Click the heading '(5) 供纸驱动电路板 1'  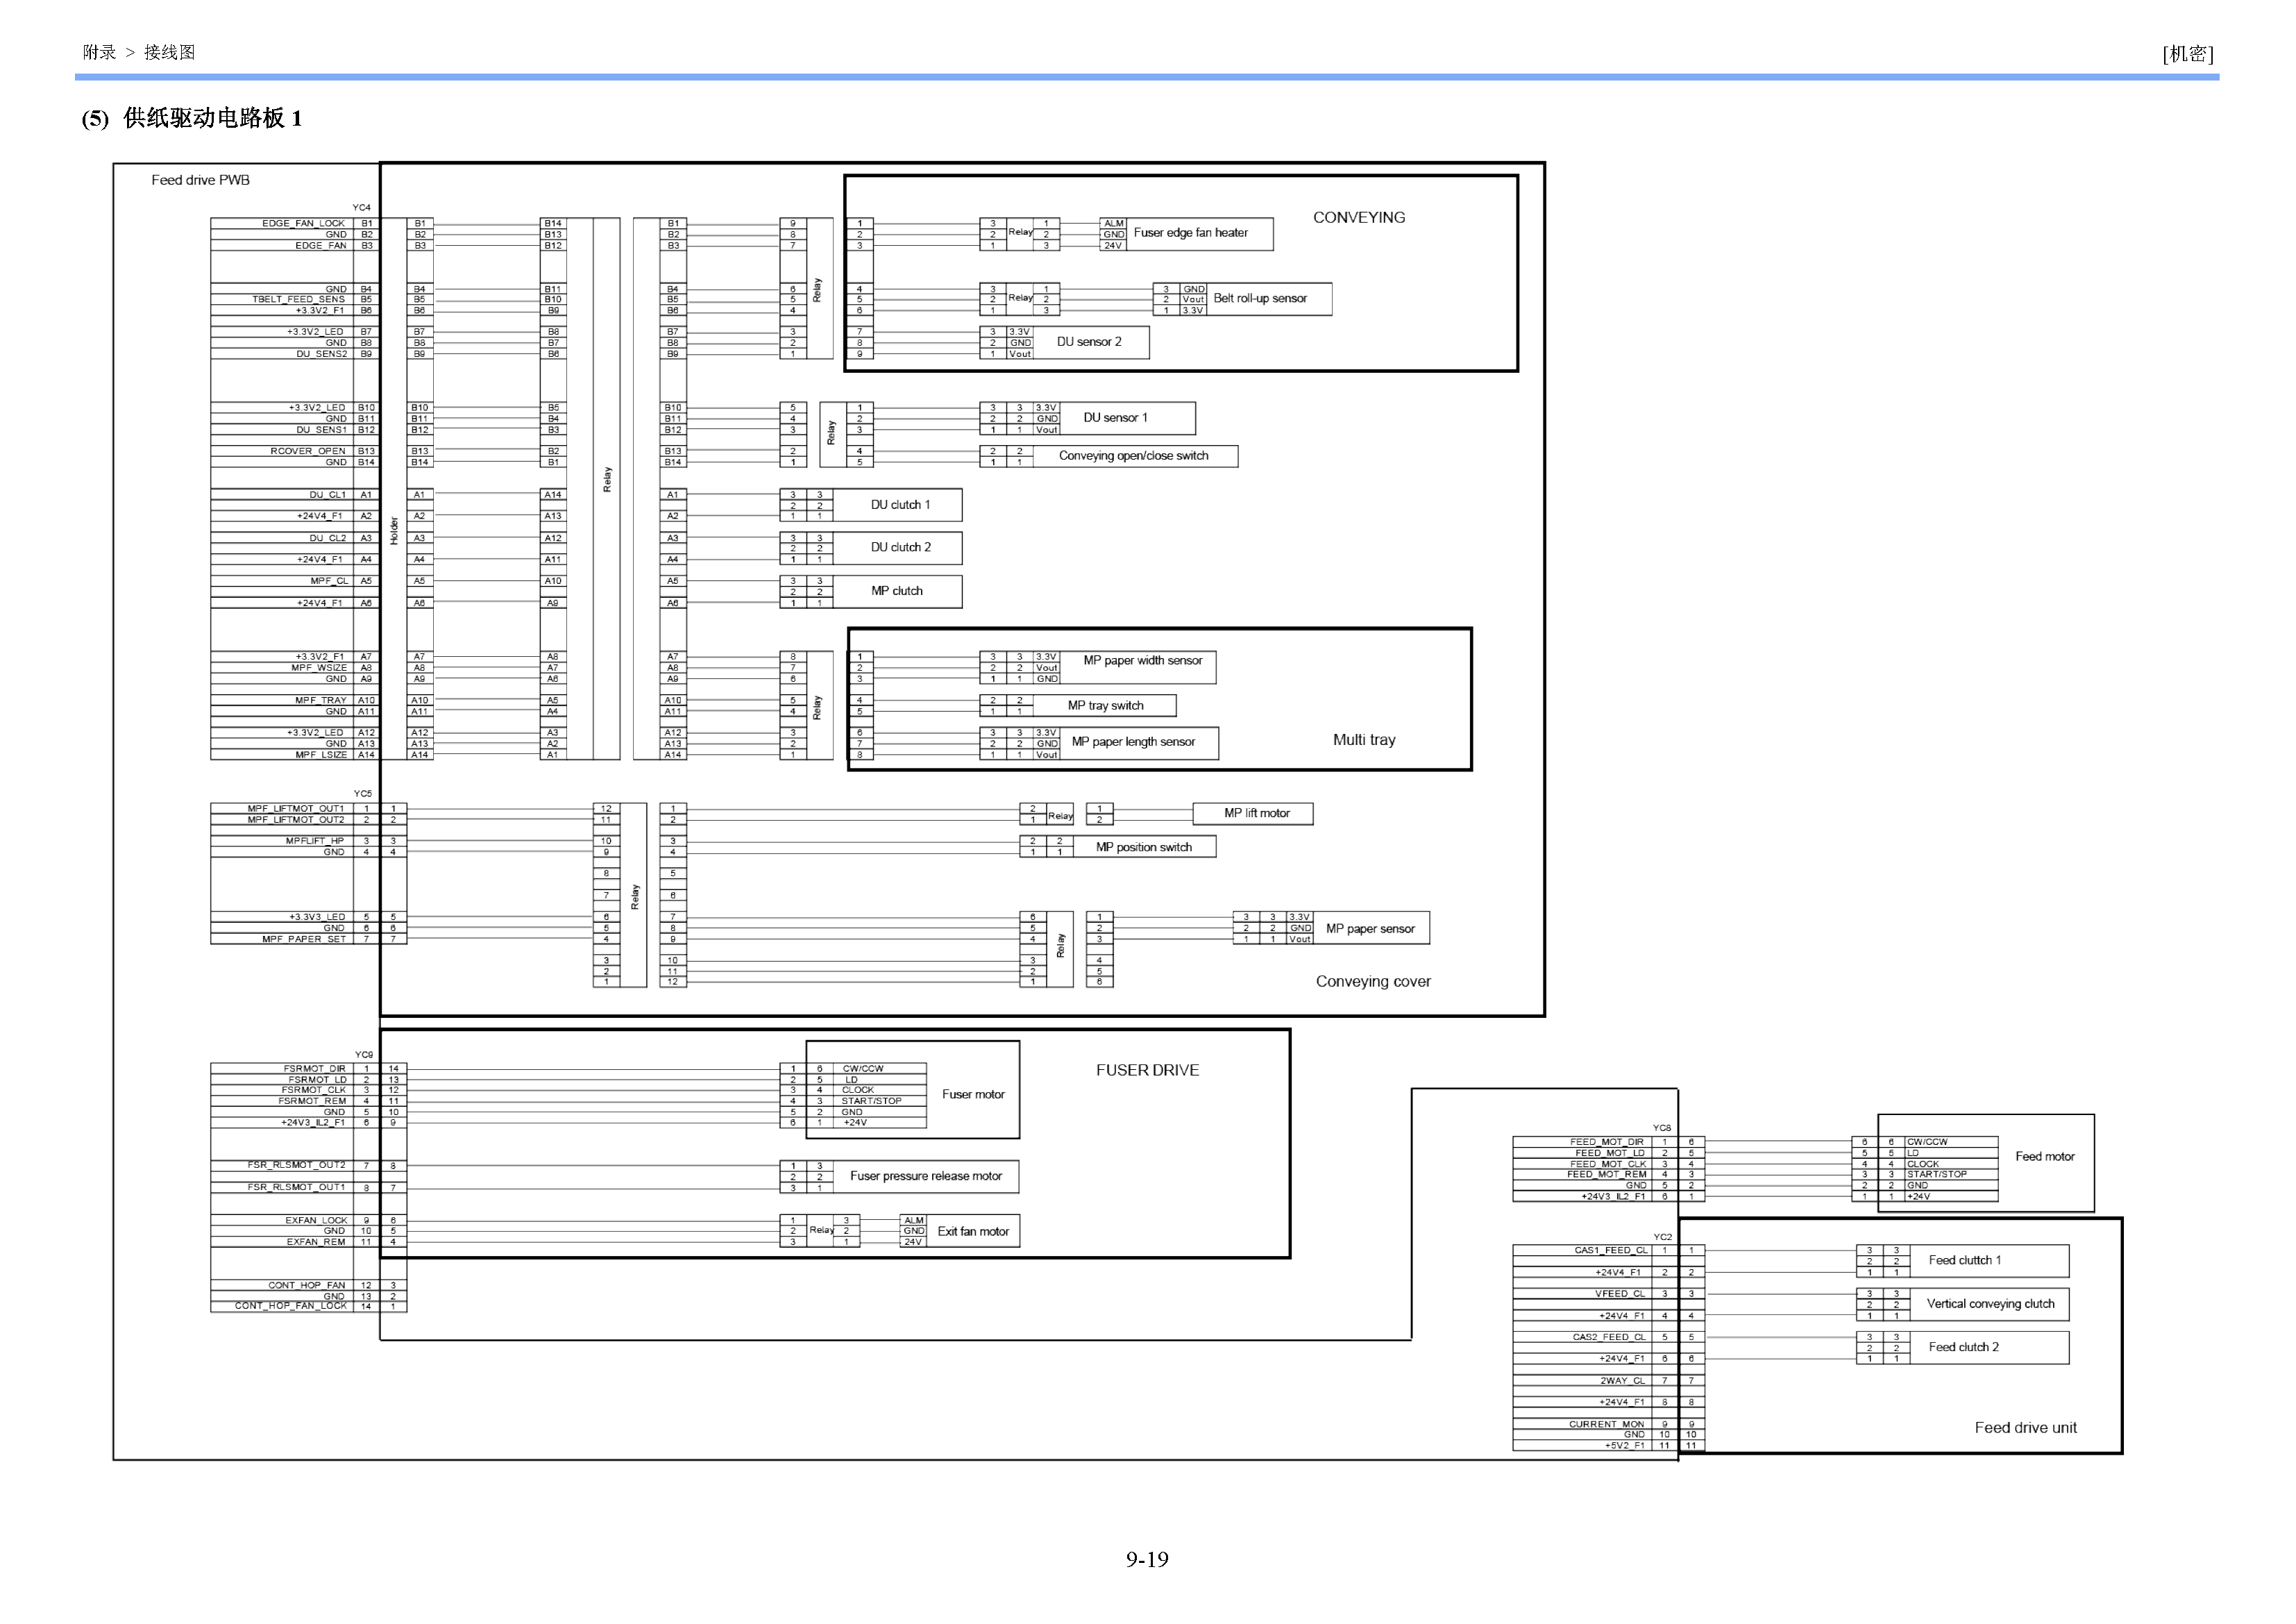pyautogui.click(x=192, y=118)
